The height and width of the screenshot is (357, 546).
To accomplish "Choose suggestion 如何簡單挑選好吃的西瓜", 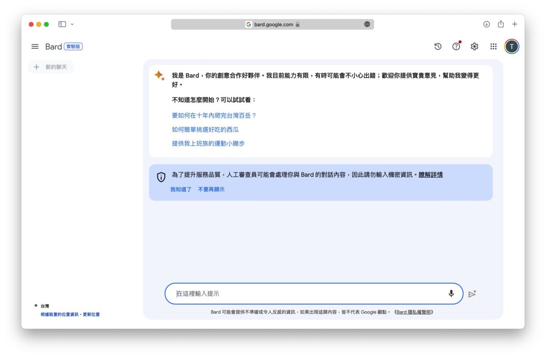I will pos(205,130).
